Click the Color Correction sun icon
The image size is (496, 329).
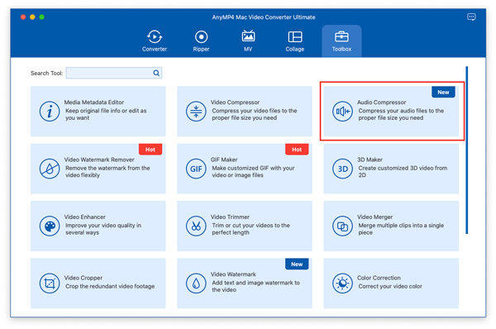(x=342, y=284)
